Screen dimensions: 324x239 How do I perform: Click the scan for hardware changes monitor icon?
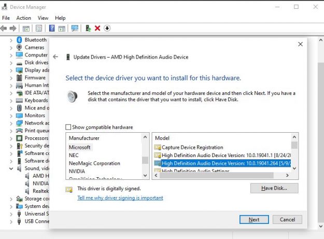[75, 28]
